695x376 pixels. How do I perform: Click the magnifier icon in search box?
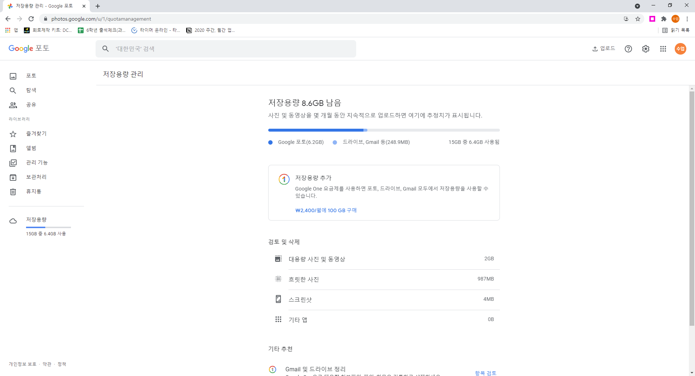[105, 48]
